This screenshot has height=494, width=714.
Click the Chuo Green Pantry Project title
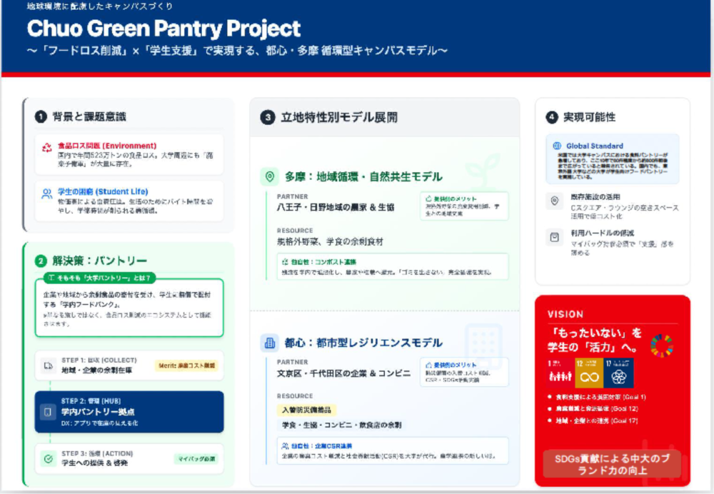point(164,29)
